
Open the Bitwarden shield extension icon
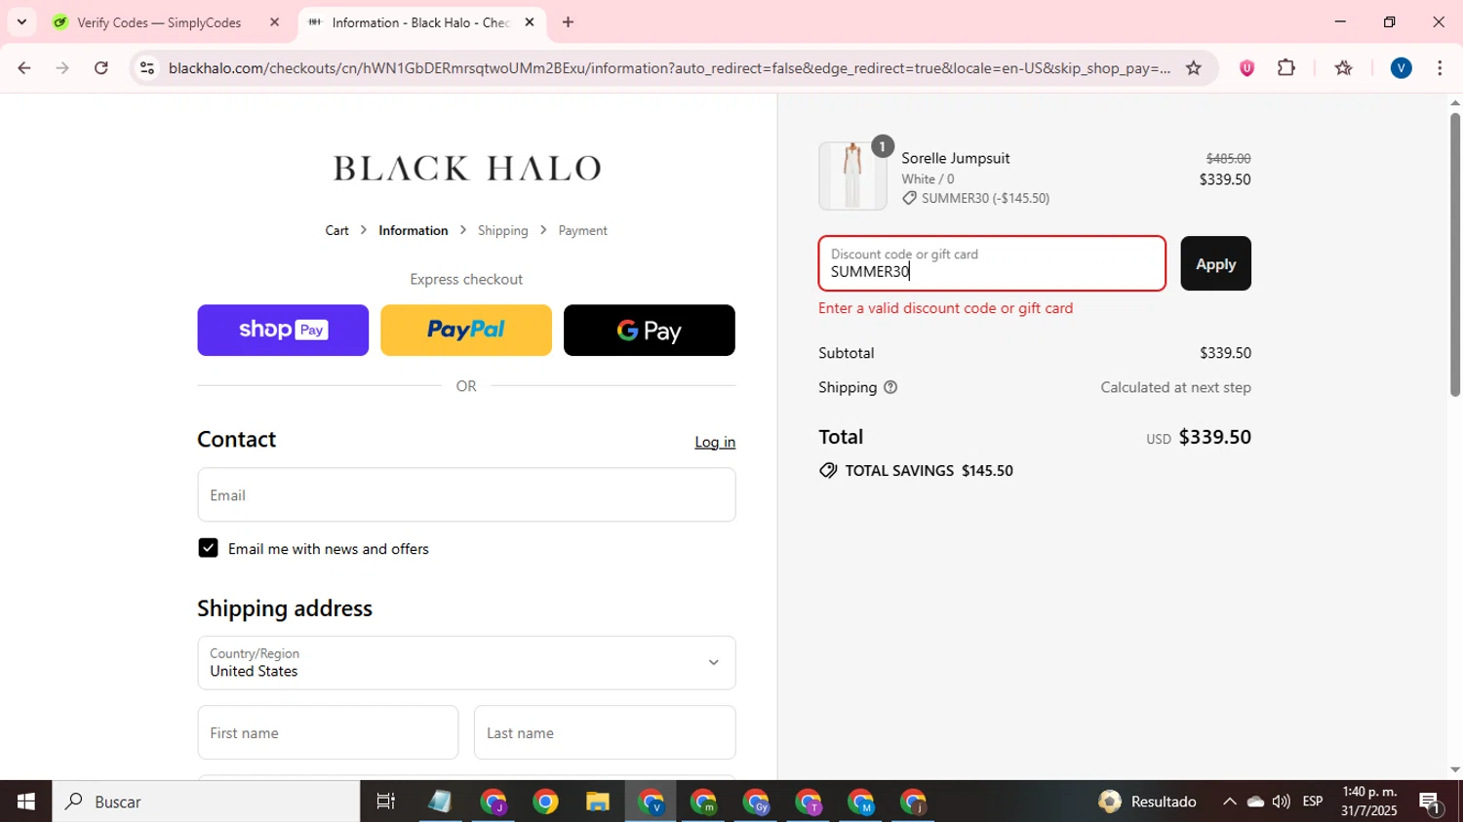point(1246,68)
